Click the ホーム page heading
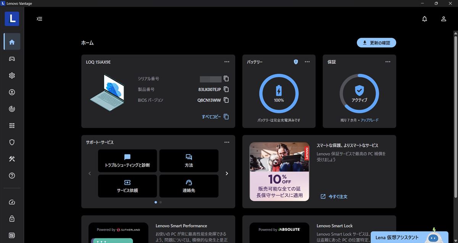458x243 pixels. [x=87, y=43]
